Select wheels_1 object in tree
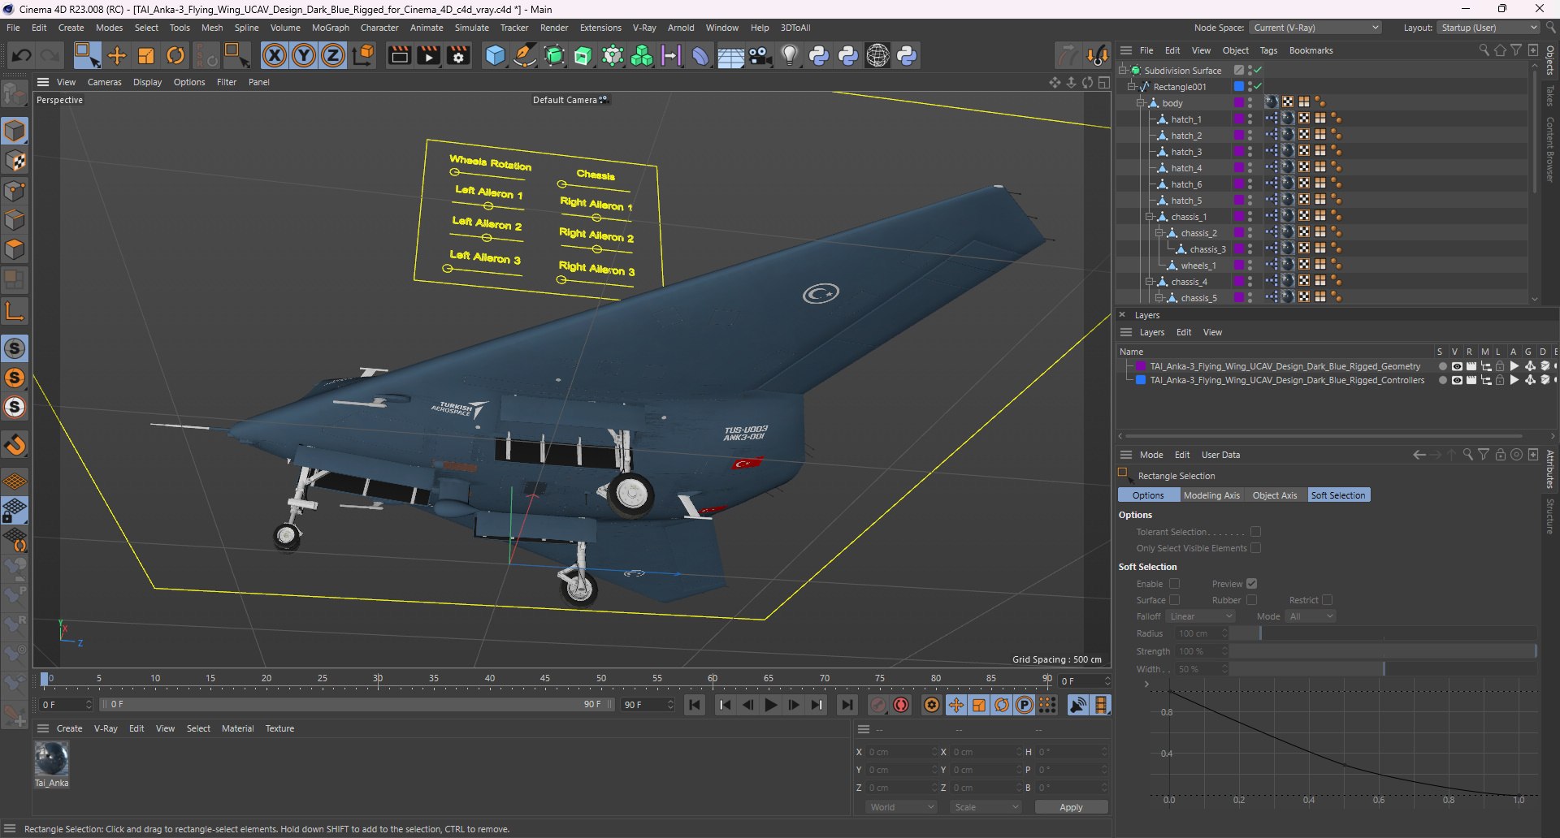The width and height of the screenshot is (1560, 838). [x=1198, y=266]
